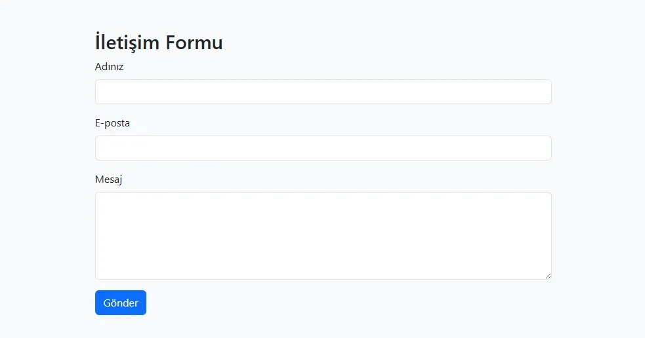Activate the second single-line form input
Screen dimensions: 645x338
(323, 148)
